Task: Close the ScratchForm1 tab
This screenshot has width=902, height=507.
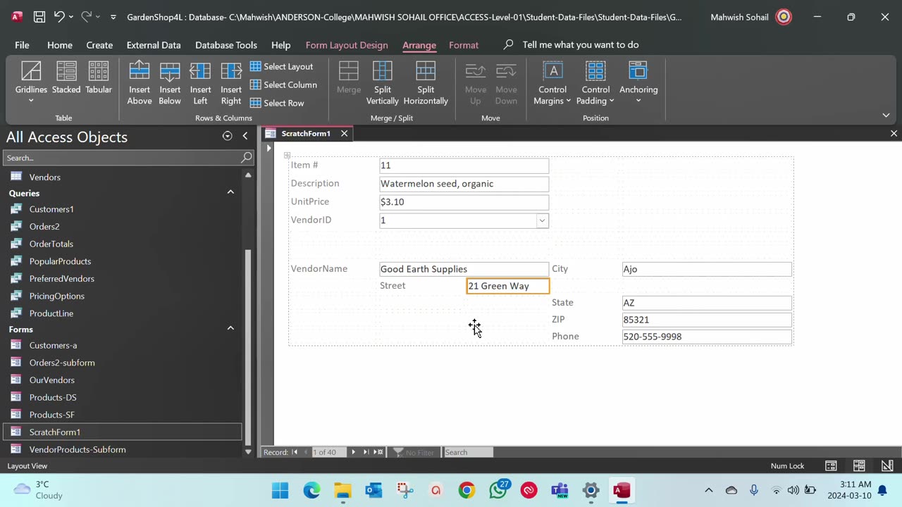Action: [x=344, y=133]
